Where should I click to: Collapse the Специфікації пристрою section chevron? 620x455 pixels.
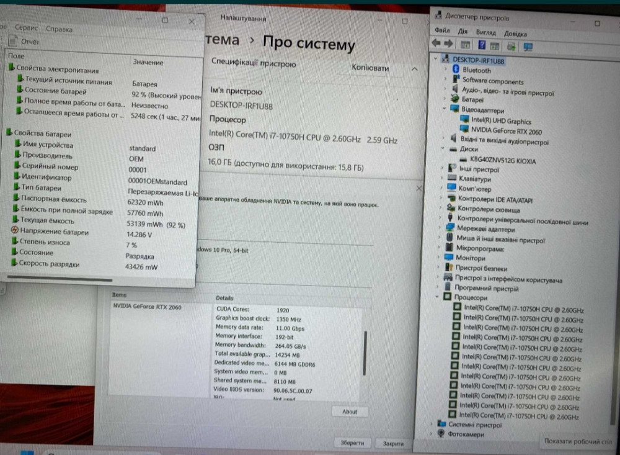pos(415,68)
